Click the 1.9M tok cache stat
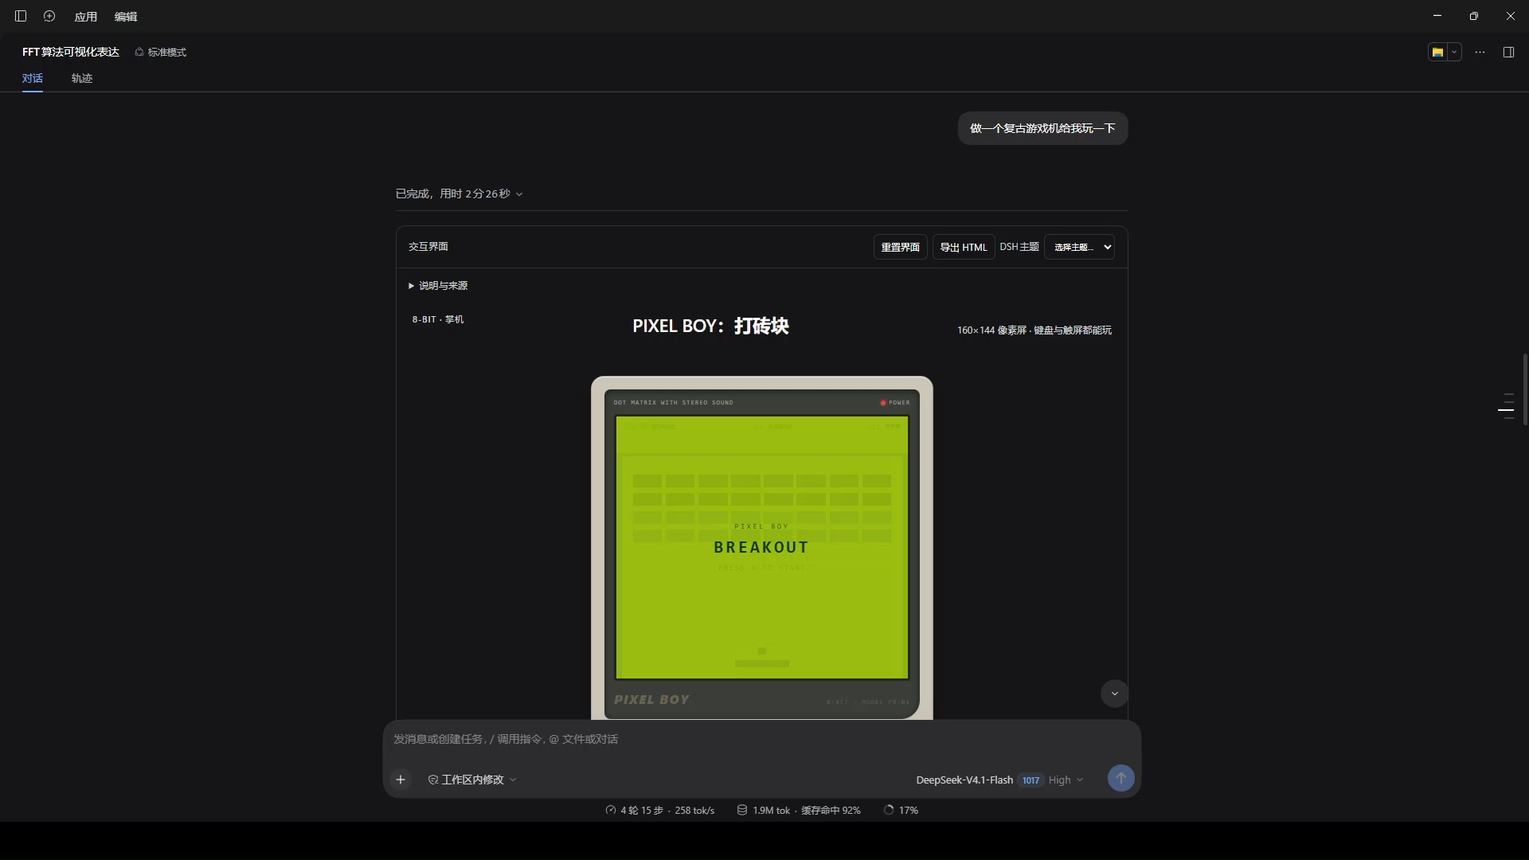Image resolution: width=1529 pixels, height=860 pixels. coord(798,810)
